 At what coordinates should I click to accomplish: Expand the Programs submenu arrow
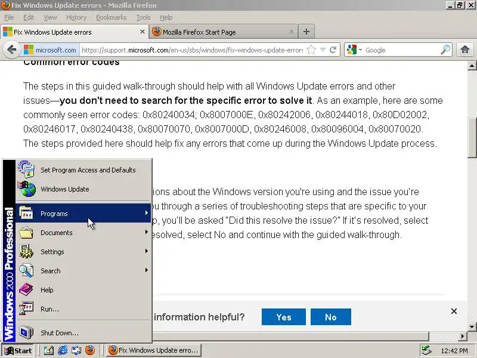click(146, 213)
